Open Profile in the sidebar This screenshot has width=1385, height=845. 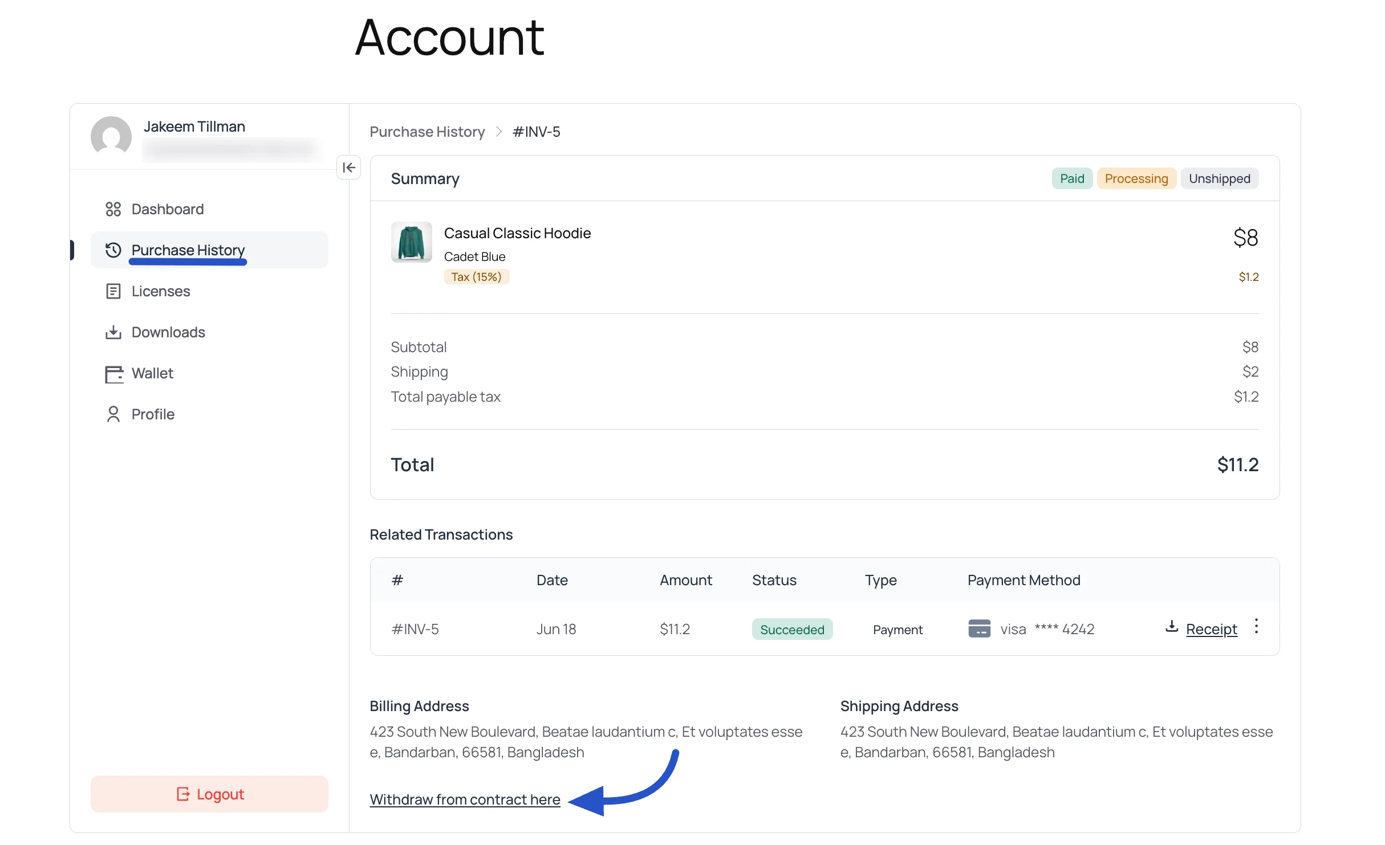(209, 414)
